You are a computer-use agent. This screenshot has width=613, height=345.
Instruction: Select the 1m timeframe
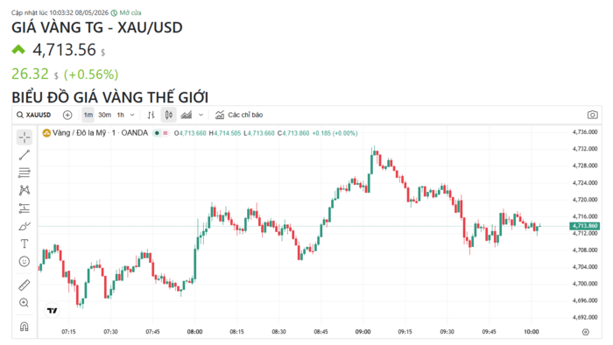pos(88,115)
